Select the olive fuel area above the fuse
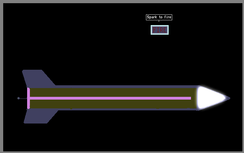This screenshot has height=153, width=244. (x=113, y=92)
